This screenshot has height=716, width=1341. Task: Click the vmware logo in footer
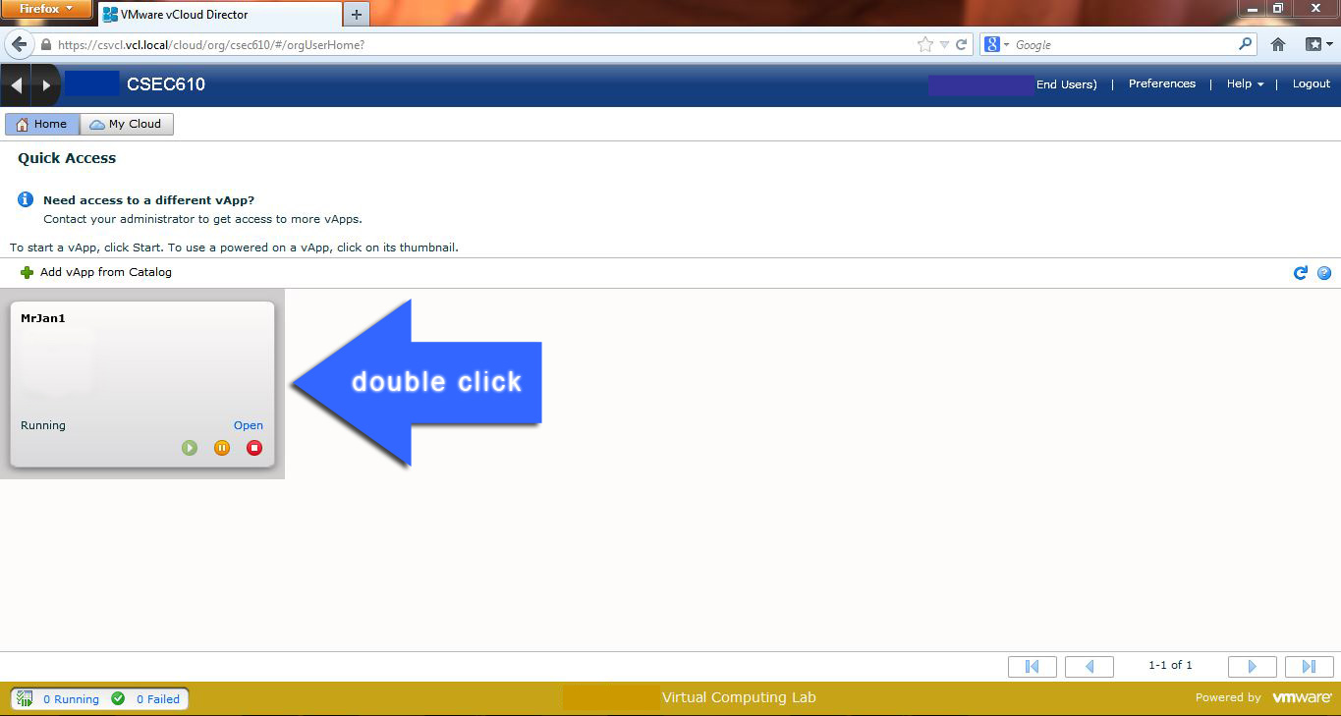click(x=1302, y=697)
